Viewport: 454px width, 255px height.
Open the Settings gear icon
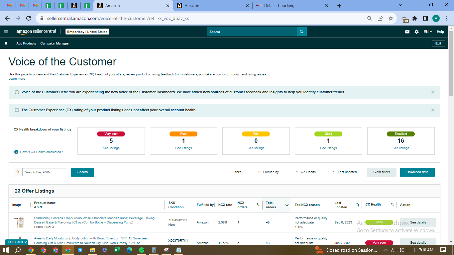tap(416, 32)
